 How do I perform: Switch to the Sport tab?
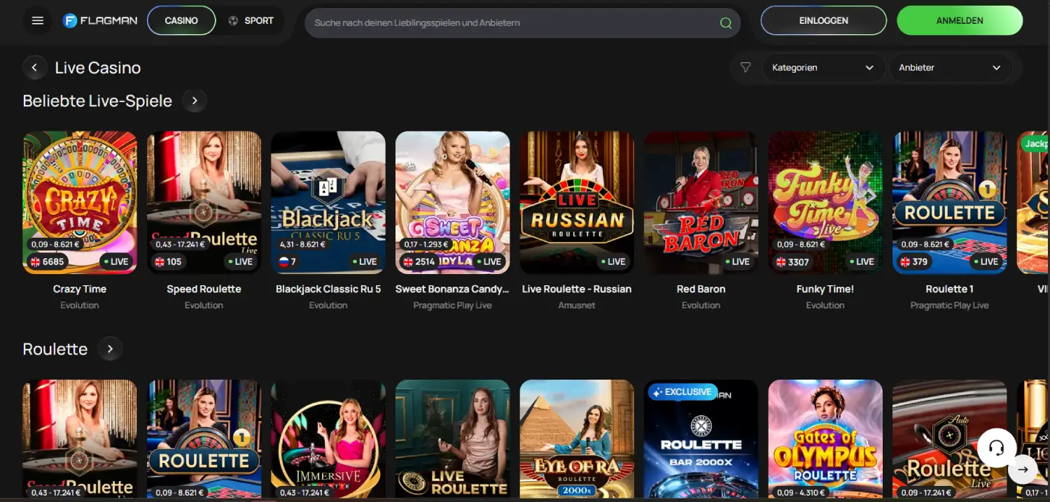[x=251, y=21]
